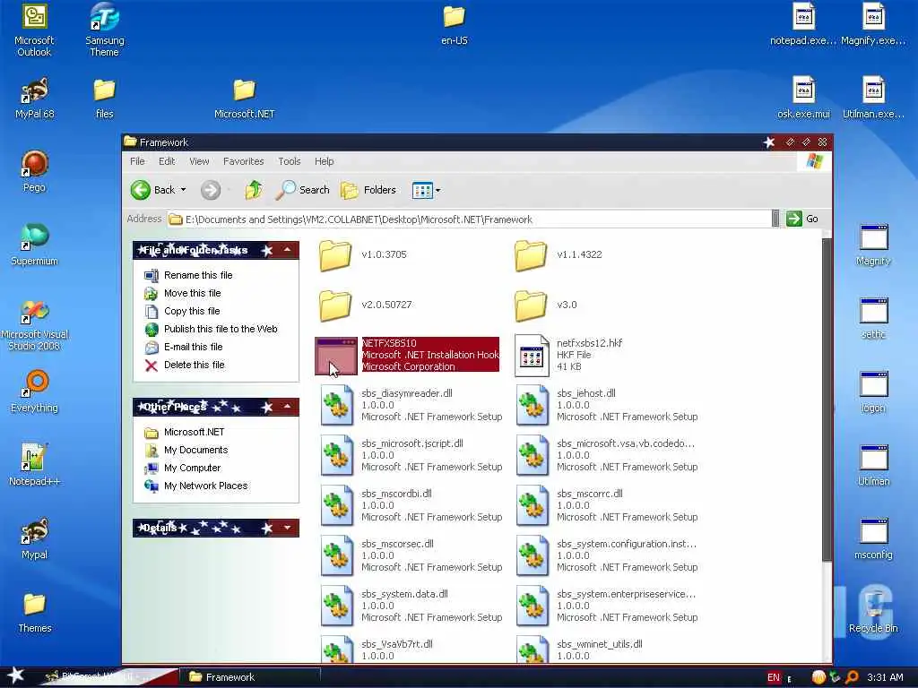Go to My Computer in Other Places
The height and width of the screenshot is (688, 918).
192,468
